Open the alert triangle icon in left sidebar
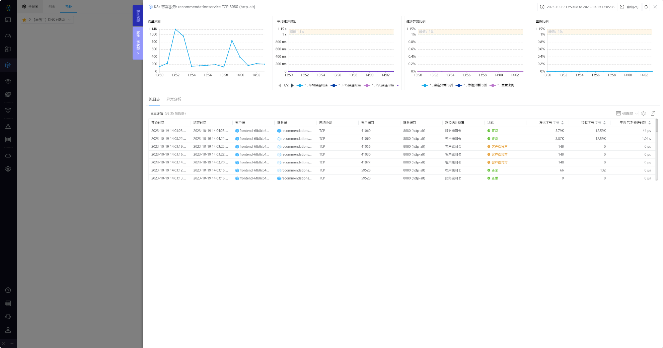Viewport: 663px width, 348px height. tap(8, 127)
